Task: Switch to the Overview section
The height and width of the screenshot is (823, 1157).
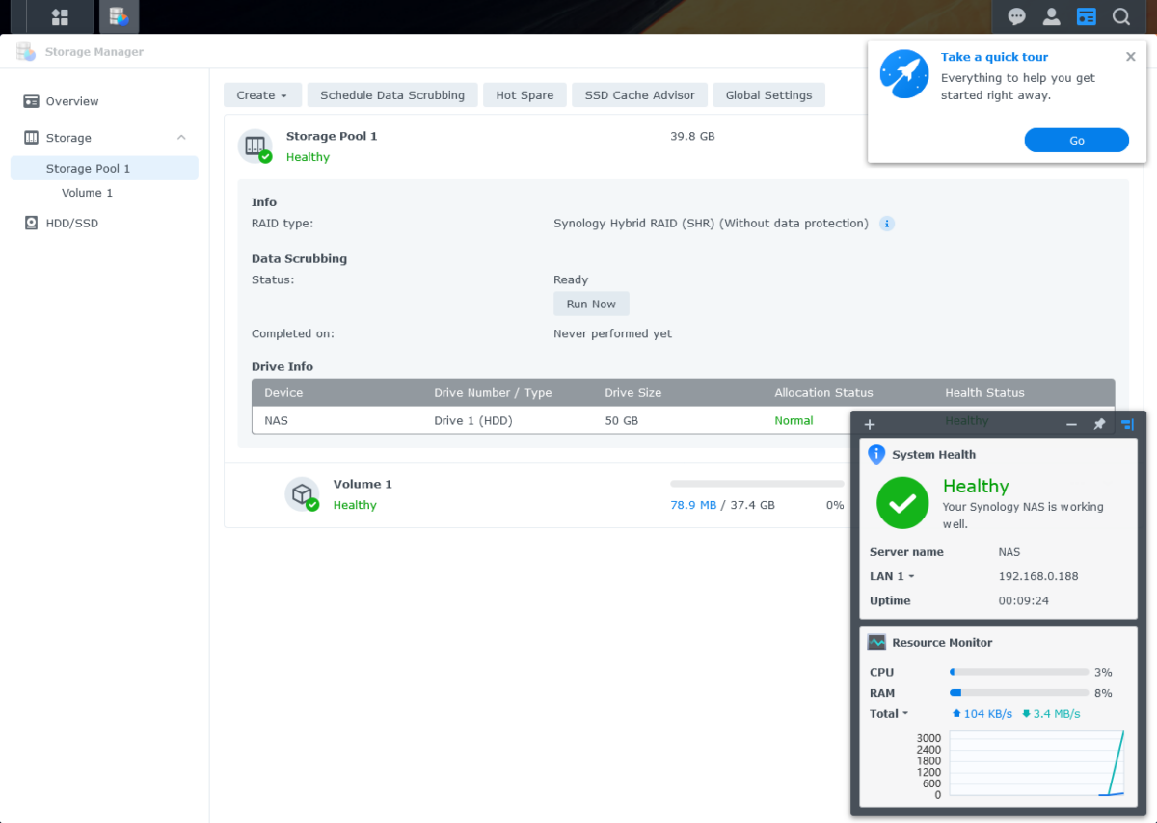Action: tap(70, 100)
